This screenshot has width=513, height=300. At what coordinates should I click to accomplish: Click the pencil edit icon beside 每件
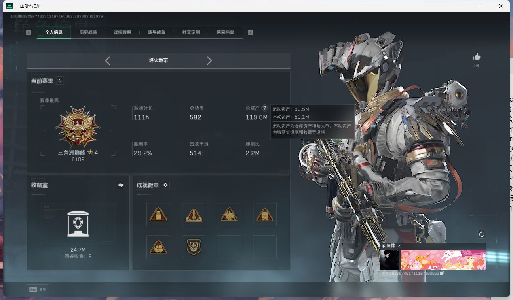(x=400, y=246)
